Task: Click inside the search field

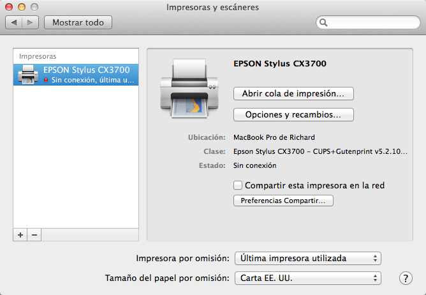Action: 370,22
